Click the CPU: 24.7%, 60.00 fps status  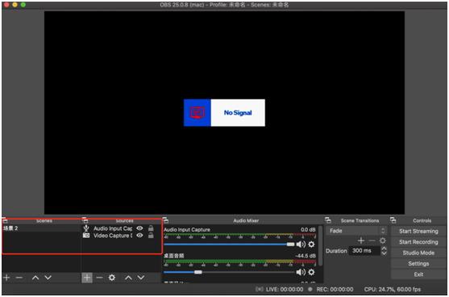coord(393,289)
